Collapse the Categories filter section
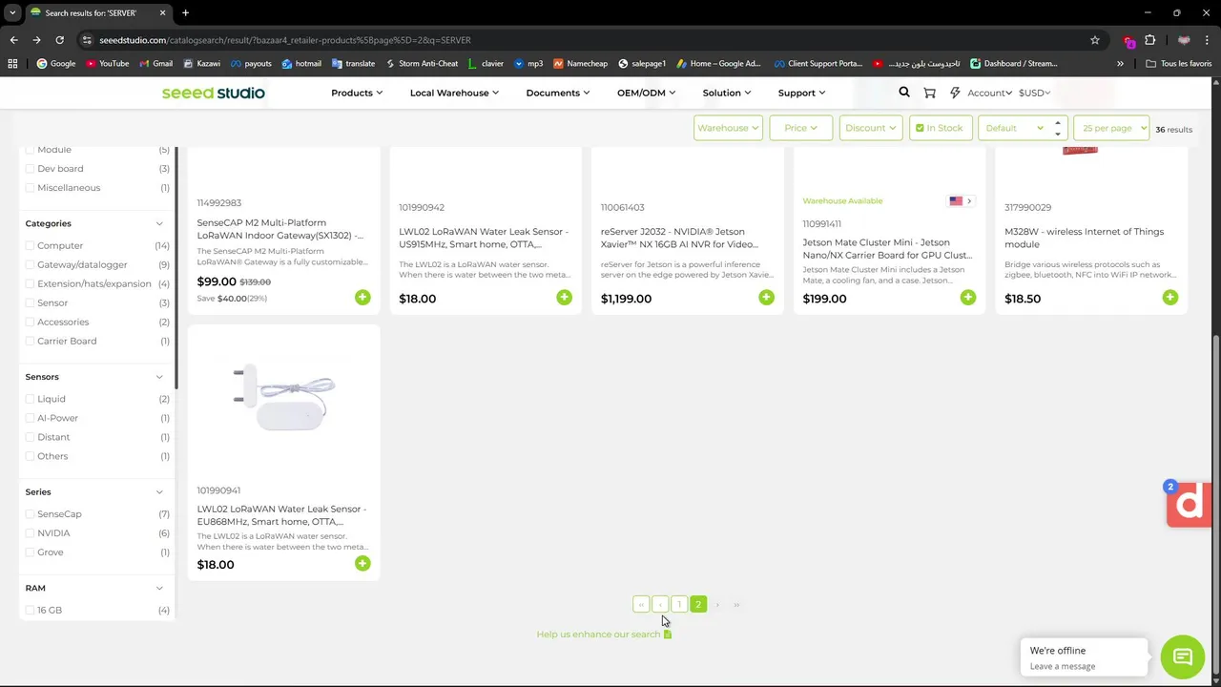Screen dimensions: 1221x687 [159, 223]
